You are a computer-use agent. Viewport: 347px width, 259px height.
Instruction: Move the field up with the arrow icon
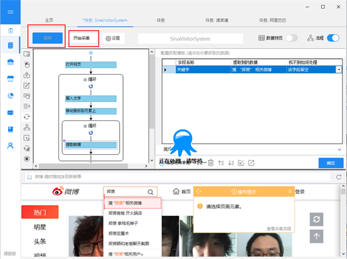(221, 163)
